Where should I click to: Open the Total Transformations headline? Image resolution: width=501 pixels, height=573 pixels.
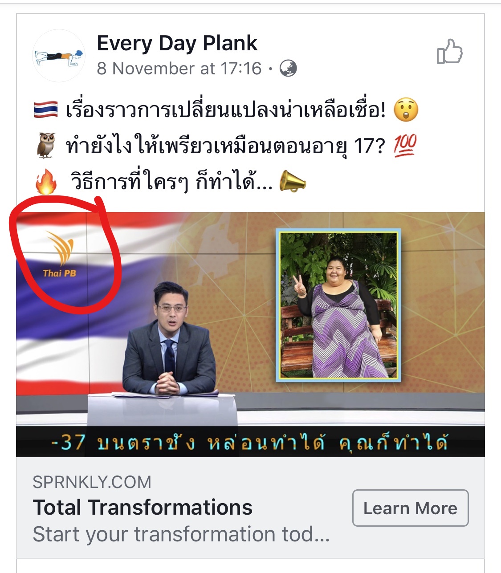pyautogui.click(x=143, y=508)
